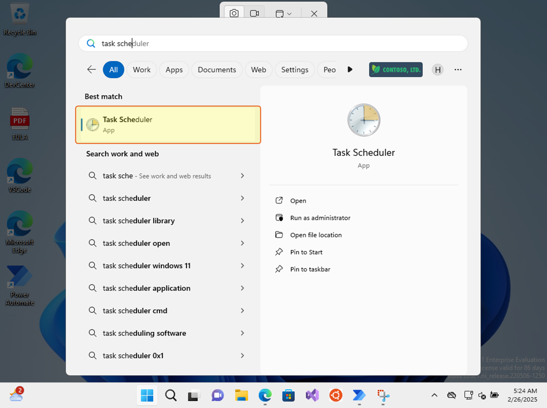547x408 pixels.
Task: Select the 'task scheduler windows 11' suggestion
Action: pyautogui.click(x=147, y=266)
